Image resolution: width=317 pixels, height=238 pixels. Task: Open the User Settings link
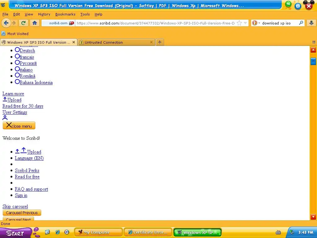pos(15,112)
